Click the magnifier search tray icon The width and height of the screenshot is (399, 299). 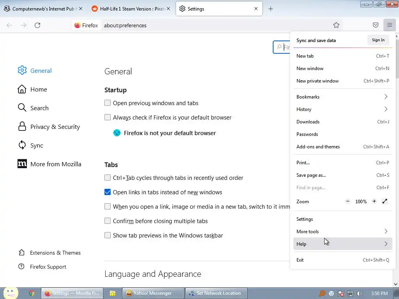tap(322, 294)
